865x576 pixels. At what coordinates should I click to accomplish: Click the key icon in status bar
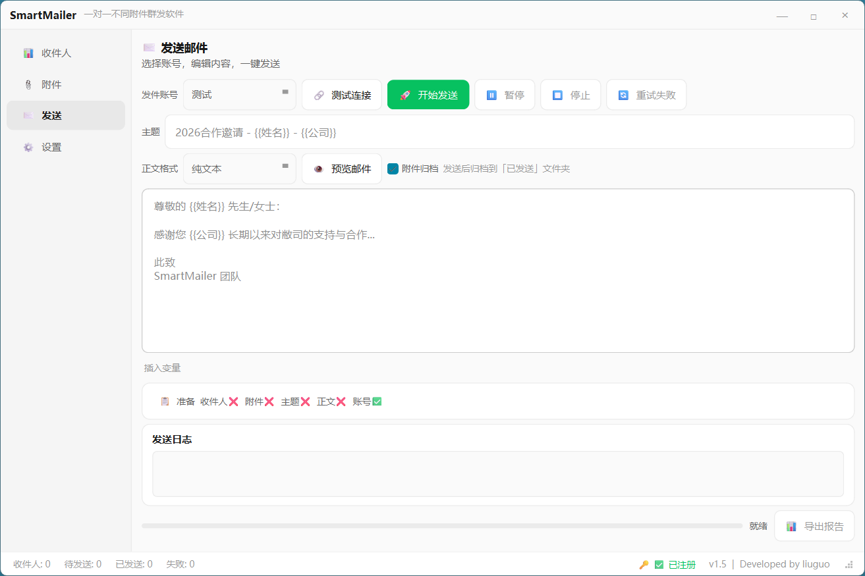(x=644, y=565)
